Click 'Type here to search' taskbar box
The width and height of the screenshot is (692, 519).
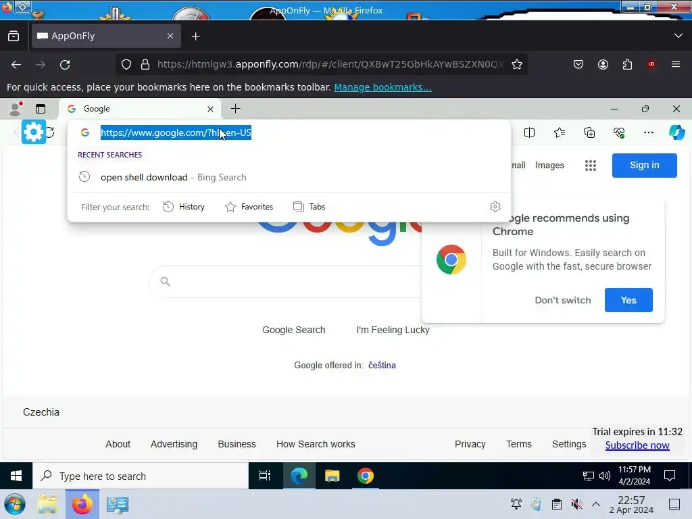click(141, 476)
